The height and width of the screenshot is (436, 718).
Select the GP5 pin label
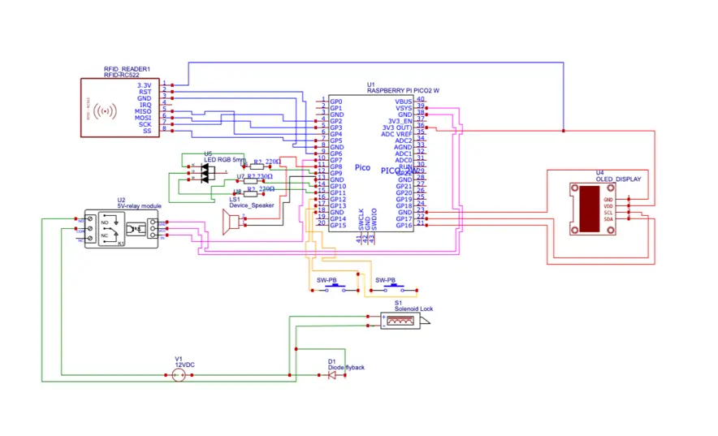pyautogui.click(x=336, y=140)
